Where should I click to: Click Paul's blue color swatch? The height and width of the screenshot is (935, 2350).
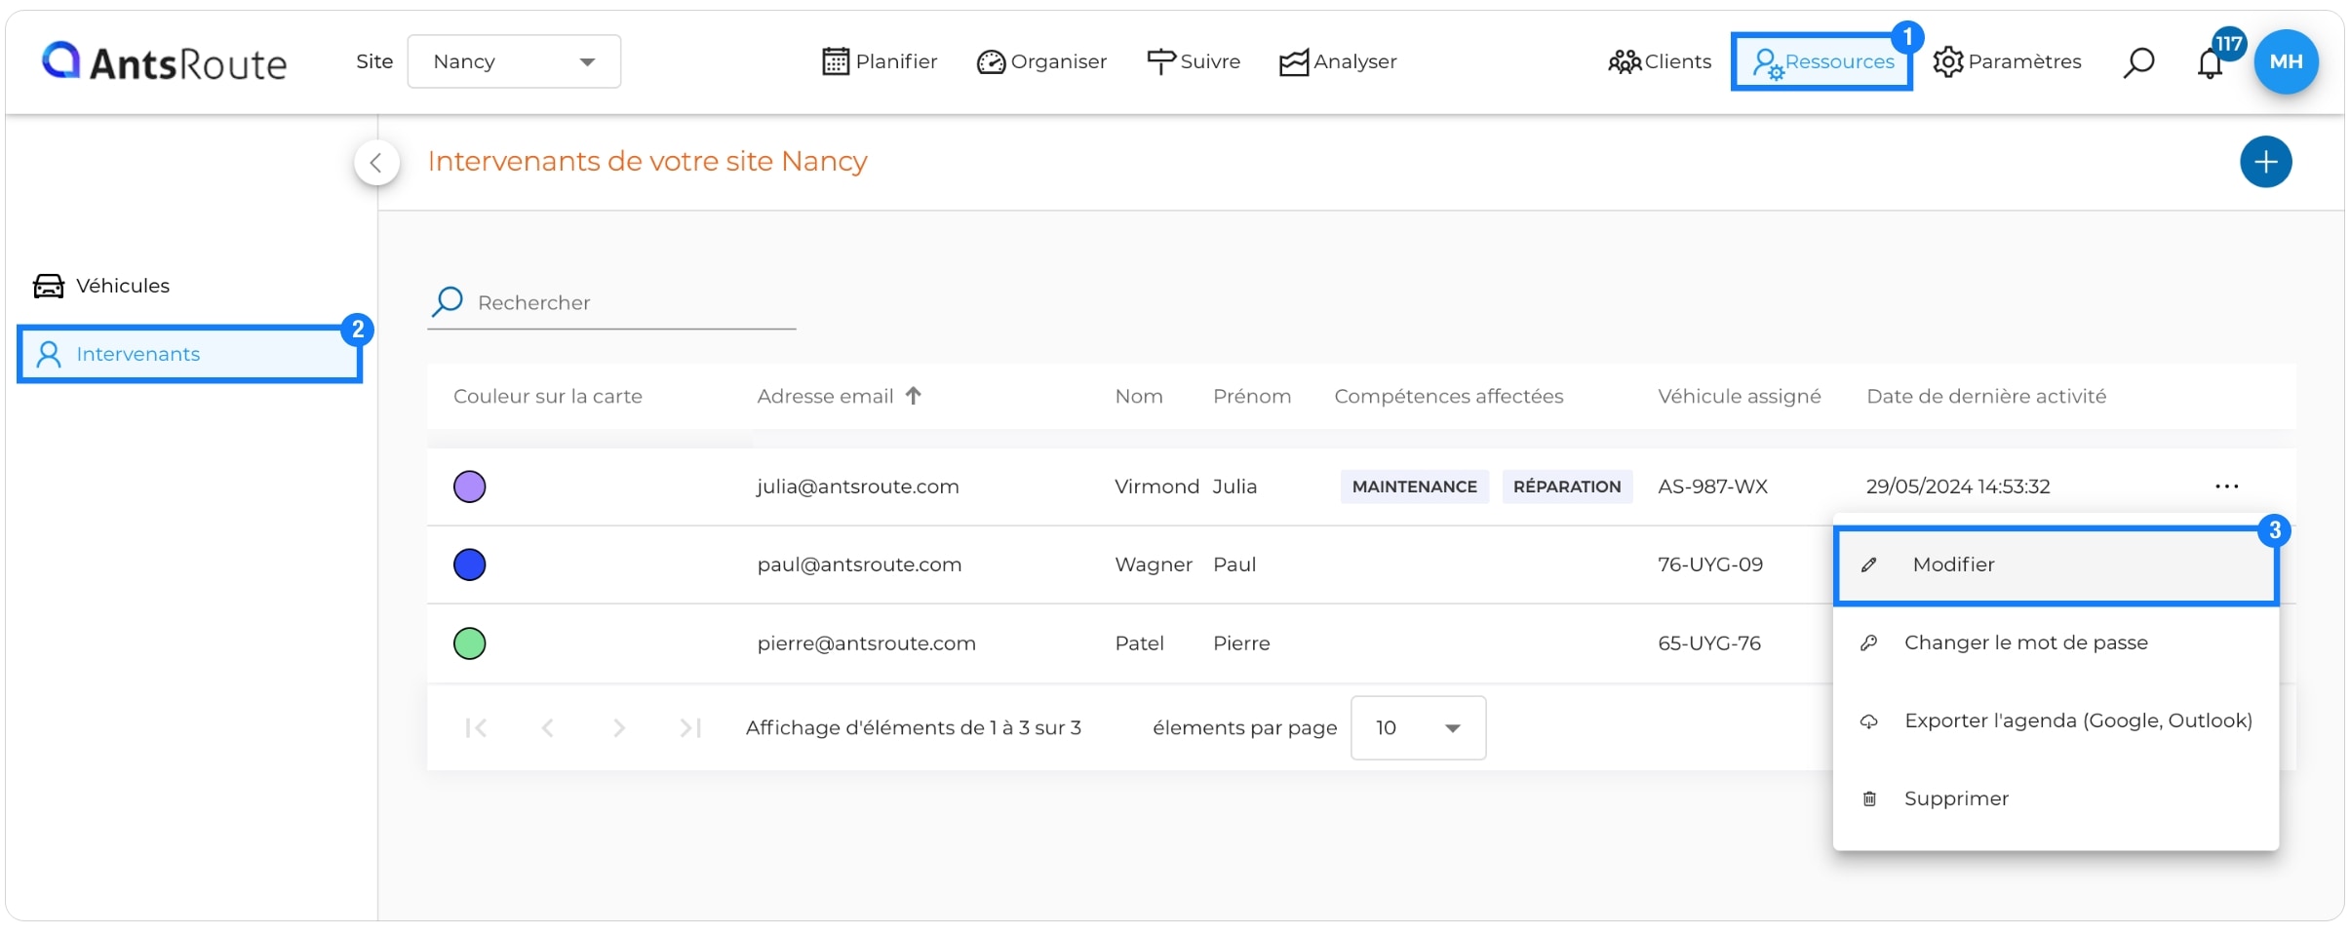pos(470,565)
